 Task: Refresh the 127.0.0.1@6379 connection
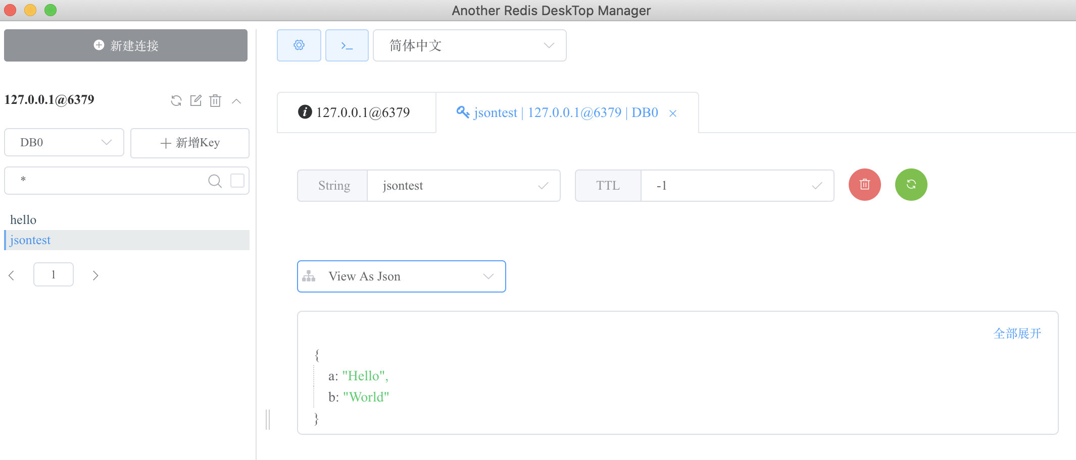[176, 100]
